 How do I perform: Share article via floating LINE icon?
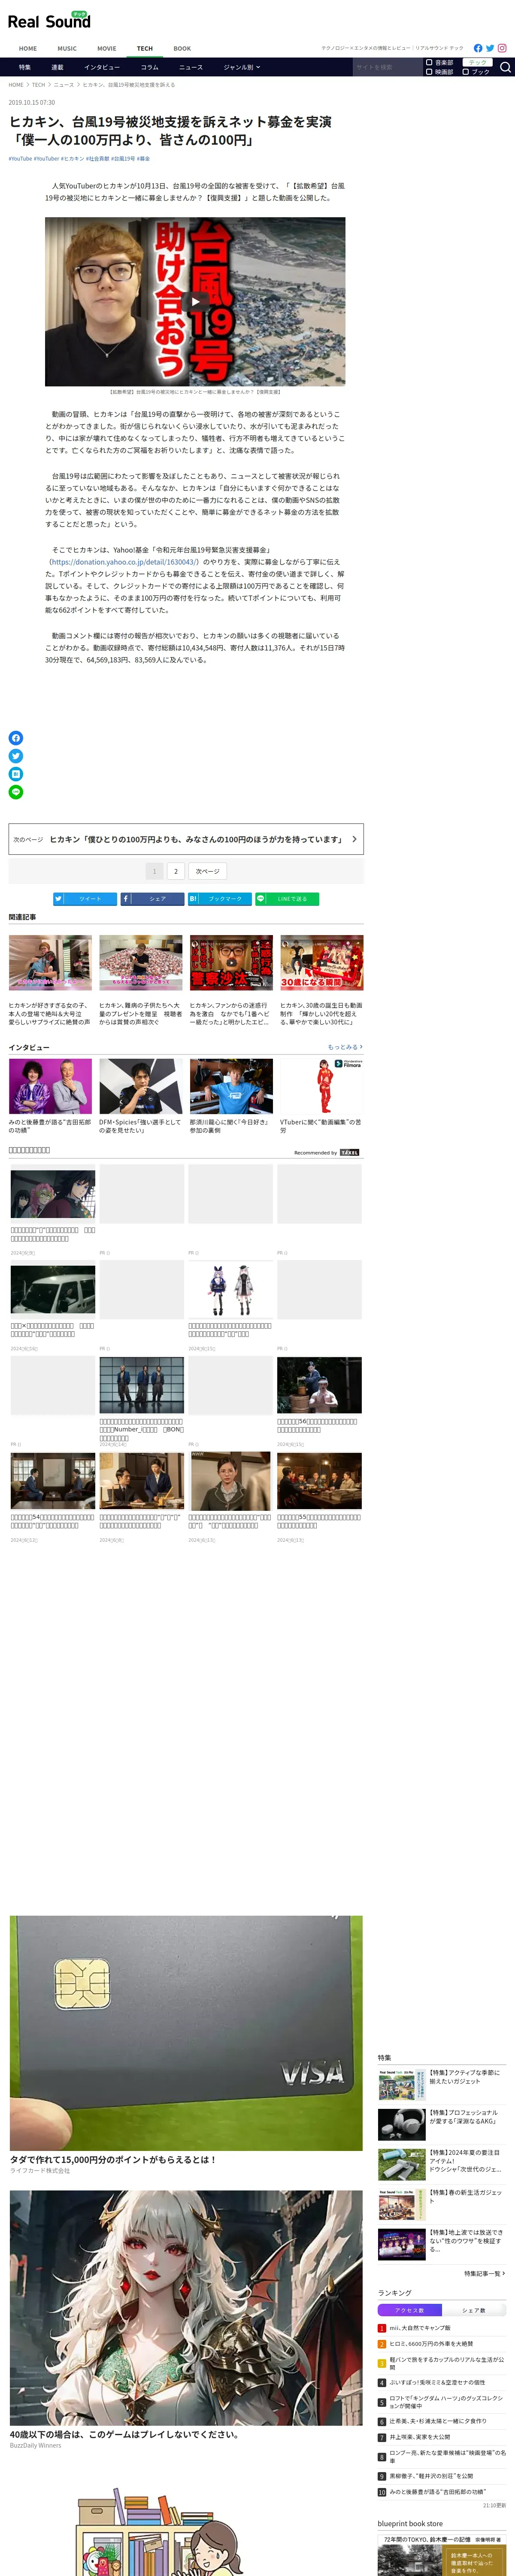click(x=16, y=792)
